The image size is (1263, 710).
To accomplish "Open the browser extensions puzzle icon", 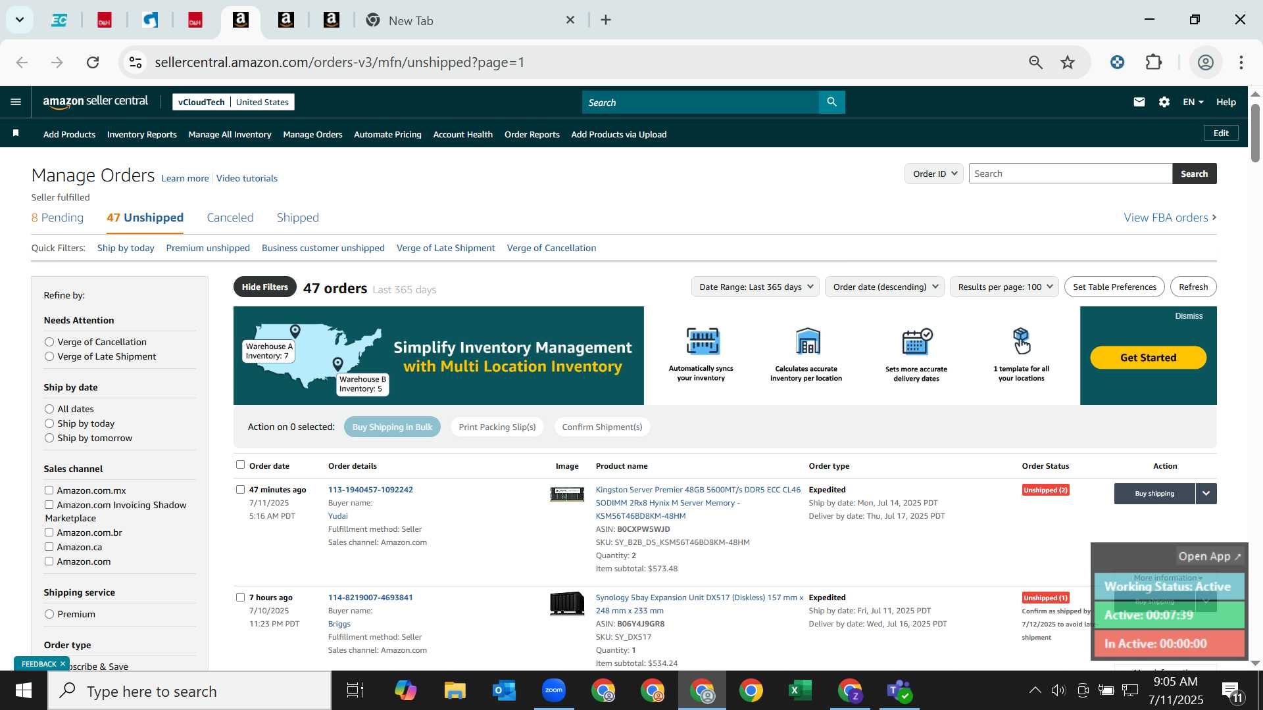I will (x=1154, y=62).
